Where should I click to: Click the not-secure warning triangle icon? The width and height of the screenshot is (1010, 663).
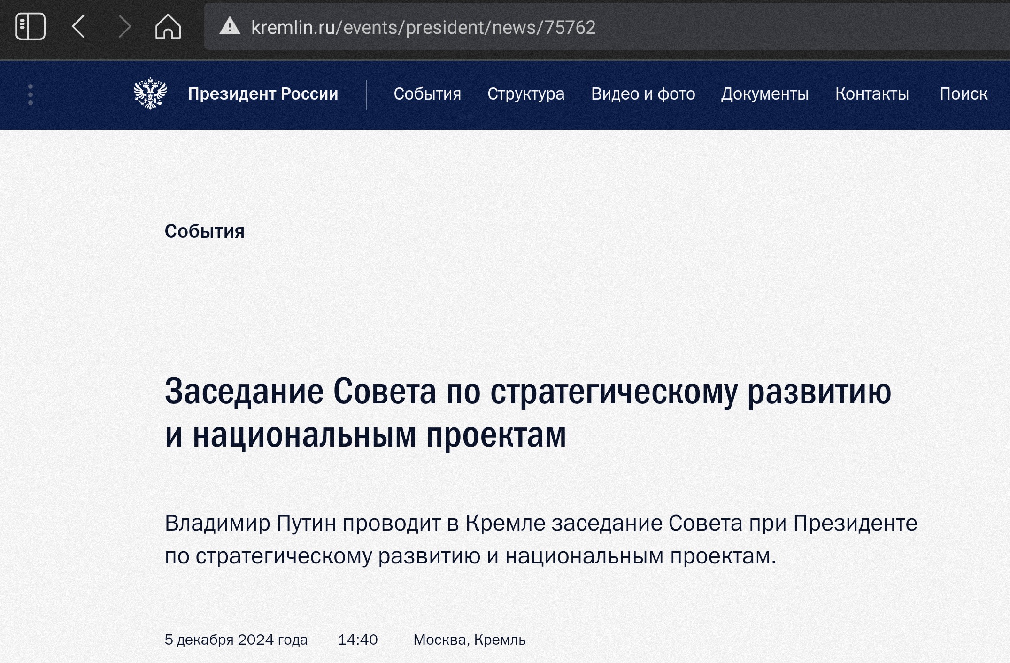click(230, 26)
